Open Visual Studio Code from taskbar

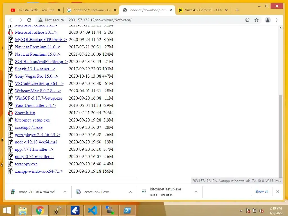[93, 210]
